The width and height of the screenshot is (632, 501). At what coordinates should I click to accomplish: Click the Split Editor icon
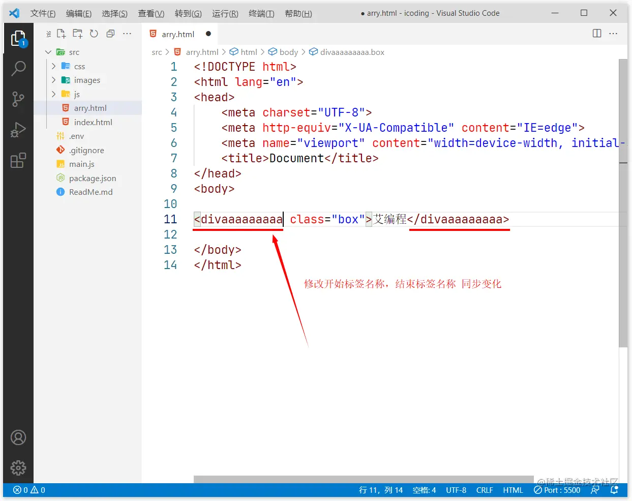tap(597, 34)
